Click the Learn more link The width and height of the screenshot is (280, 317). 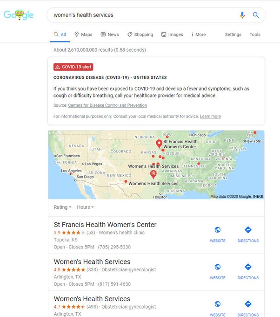pyautogui.click(x=210, y=117)
